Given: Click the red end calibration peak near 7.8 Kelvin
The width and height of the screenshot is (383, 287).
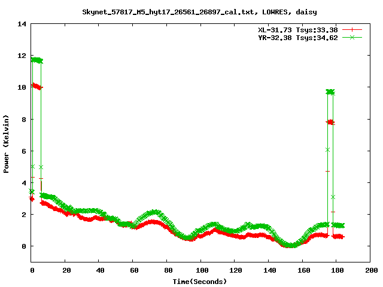Looking at the screenshot, I should pos(330,122).
